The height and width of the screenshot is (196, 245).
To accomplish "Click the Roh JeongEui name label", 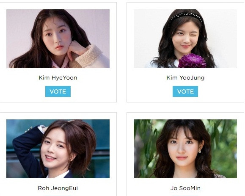I will [58, 188].
